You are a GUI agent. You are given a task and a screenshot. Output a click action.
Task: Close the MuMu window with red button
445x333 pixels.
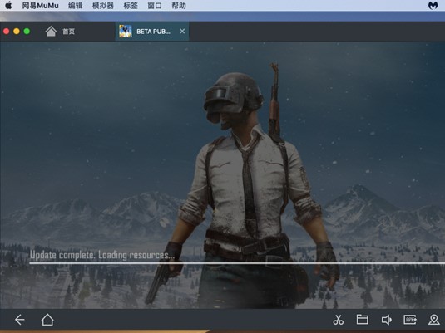click(x=7, y=32)
